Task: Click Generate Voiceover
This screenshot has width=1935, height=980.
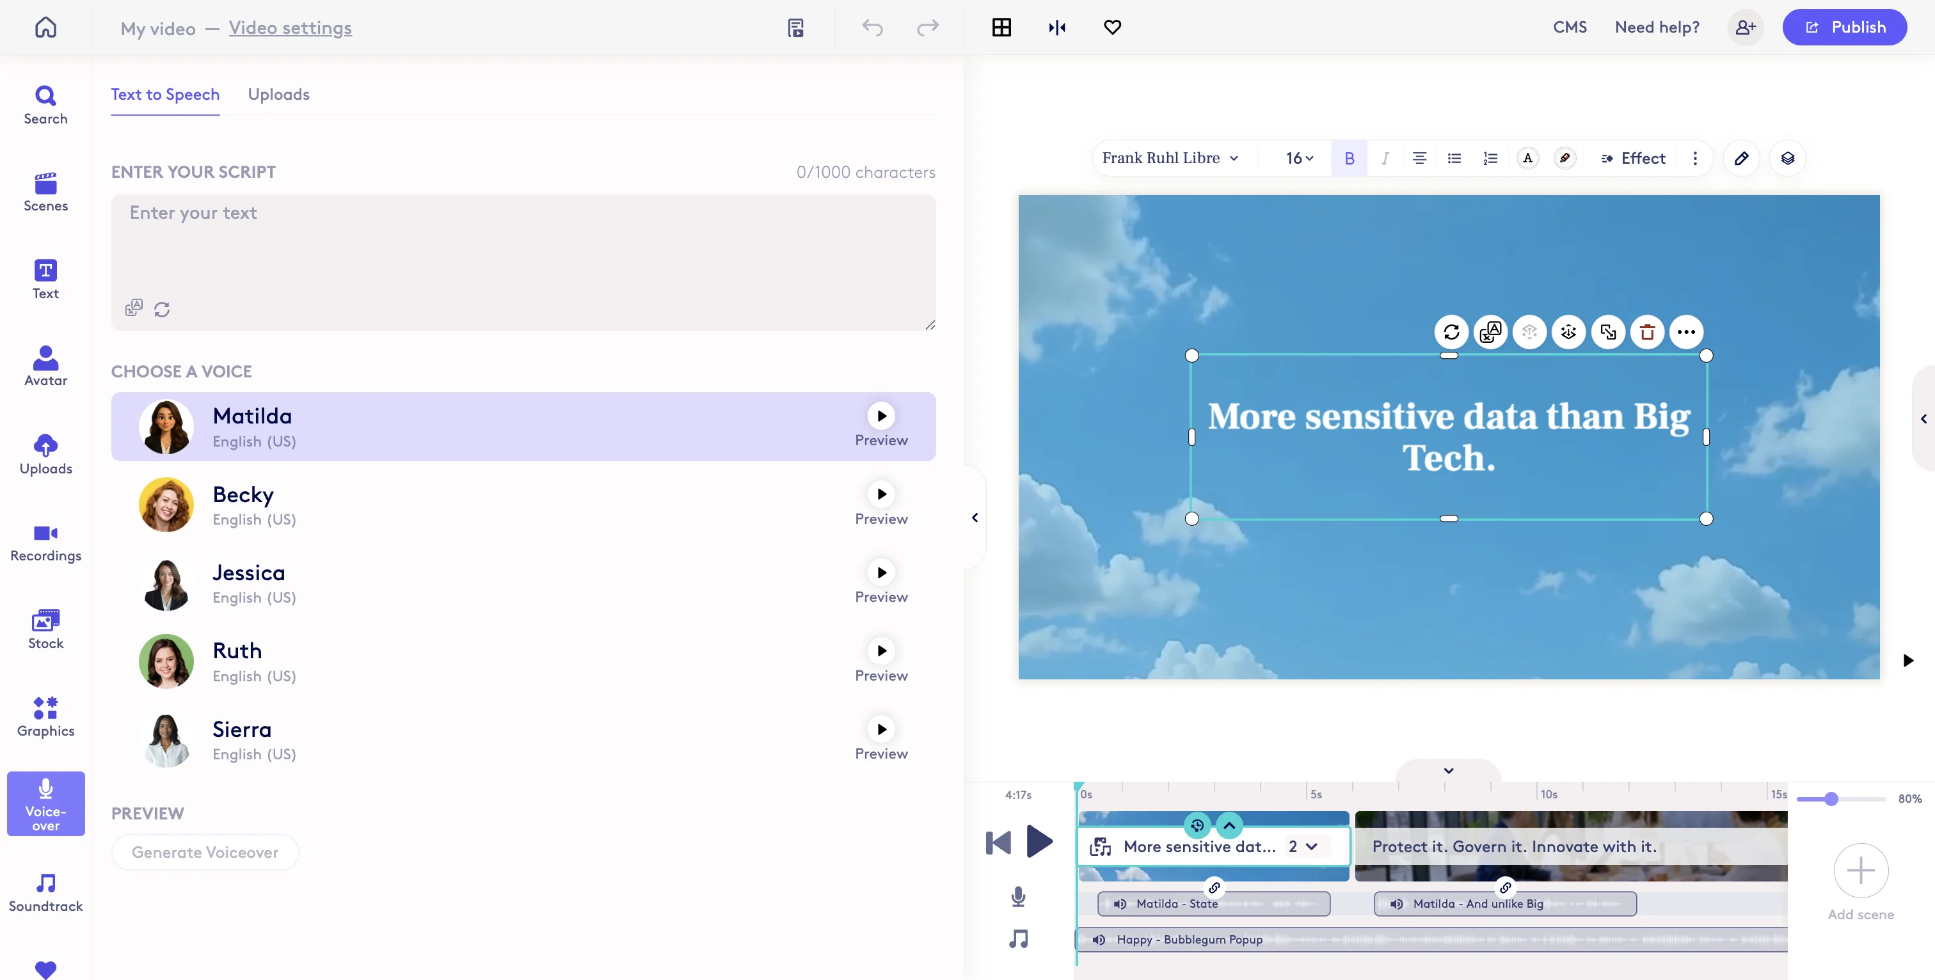Action: (x=205, y=851)
